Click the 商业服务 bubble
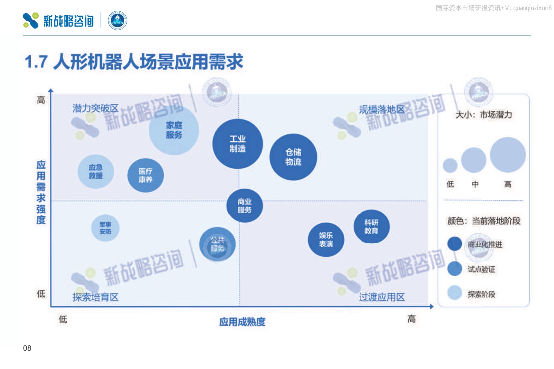The height and width of the screenshot is (369, 554). pos(245,206)
